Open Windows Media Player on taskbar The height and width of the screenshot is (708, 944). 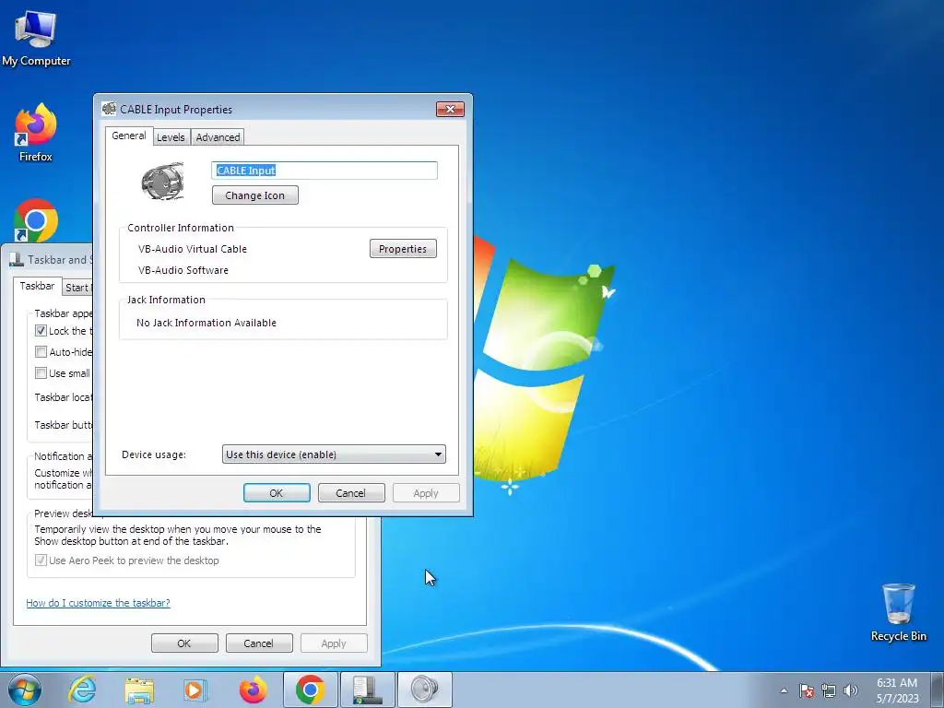coord(195,690)
